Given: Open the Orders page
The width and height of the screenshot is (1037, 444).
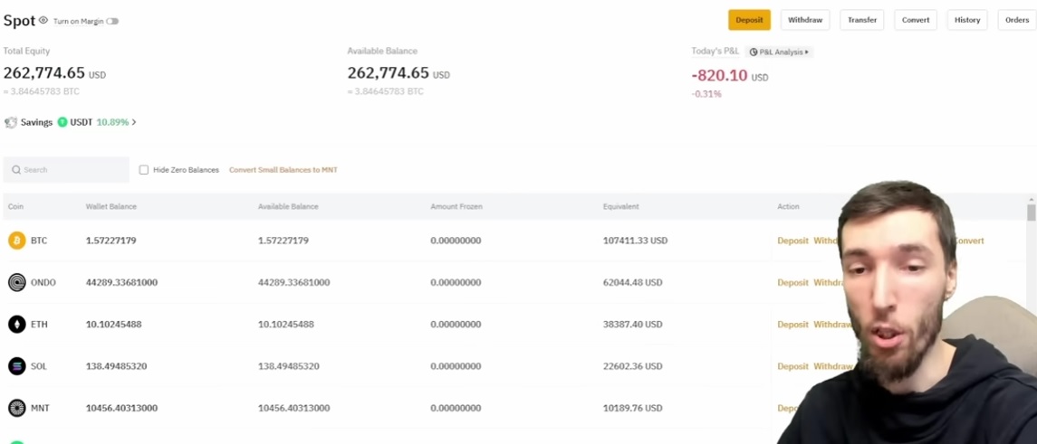Looking at the screenshot, I should pos(1016,20).
